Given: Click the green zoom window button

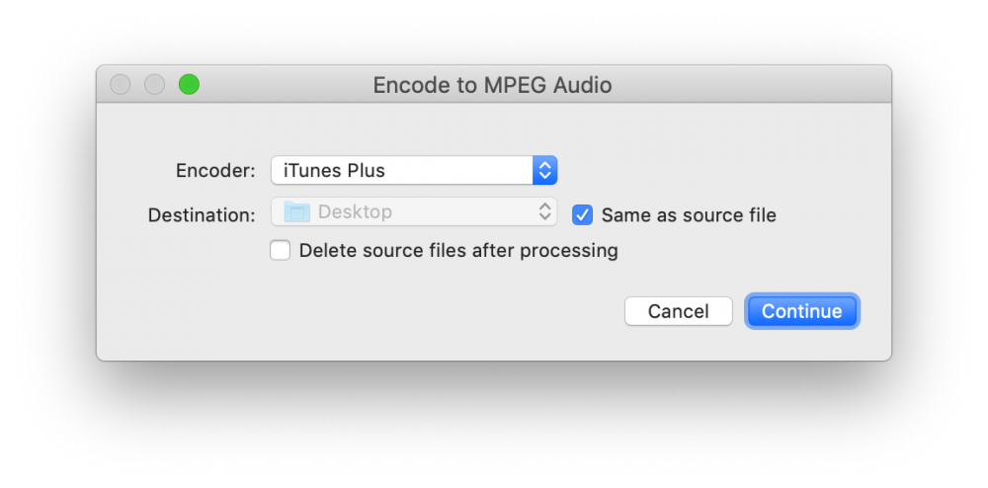Looking at the screenshot, I should 189,85.
